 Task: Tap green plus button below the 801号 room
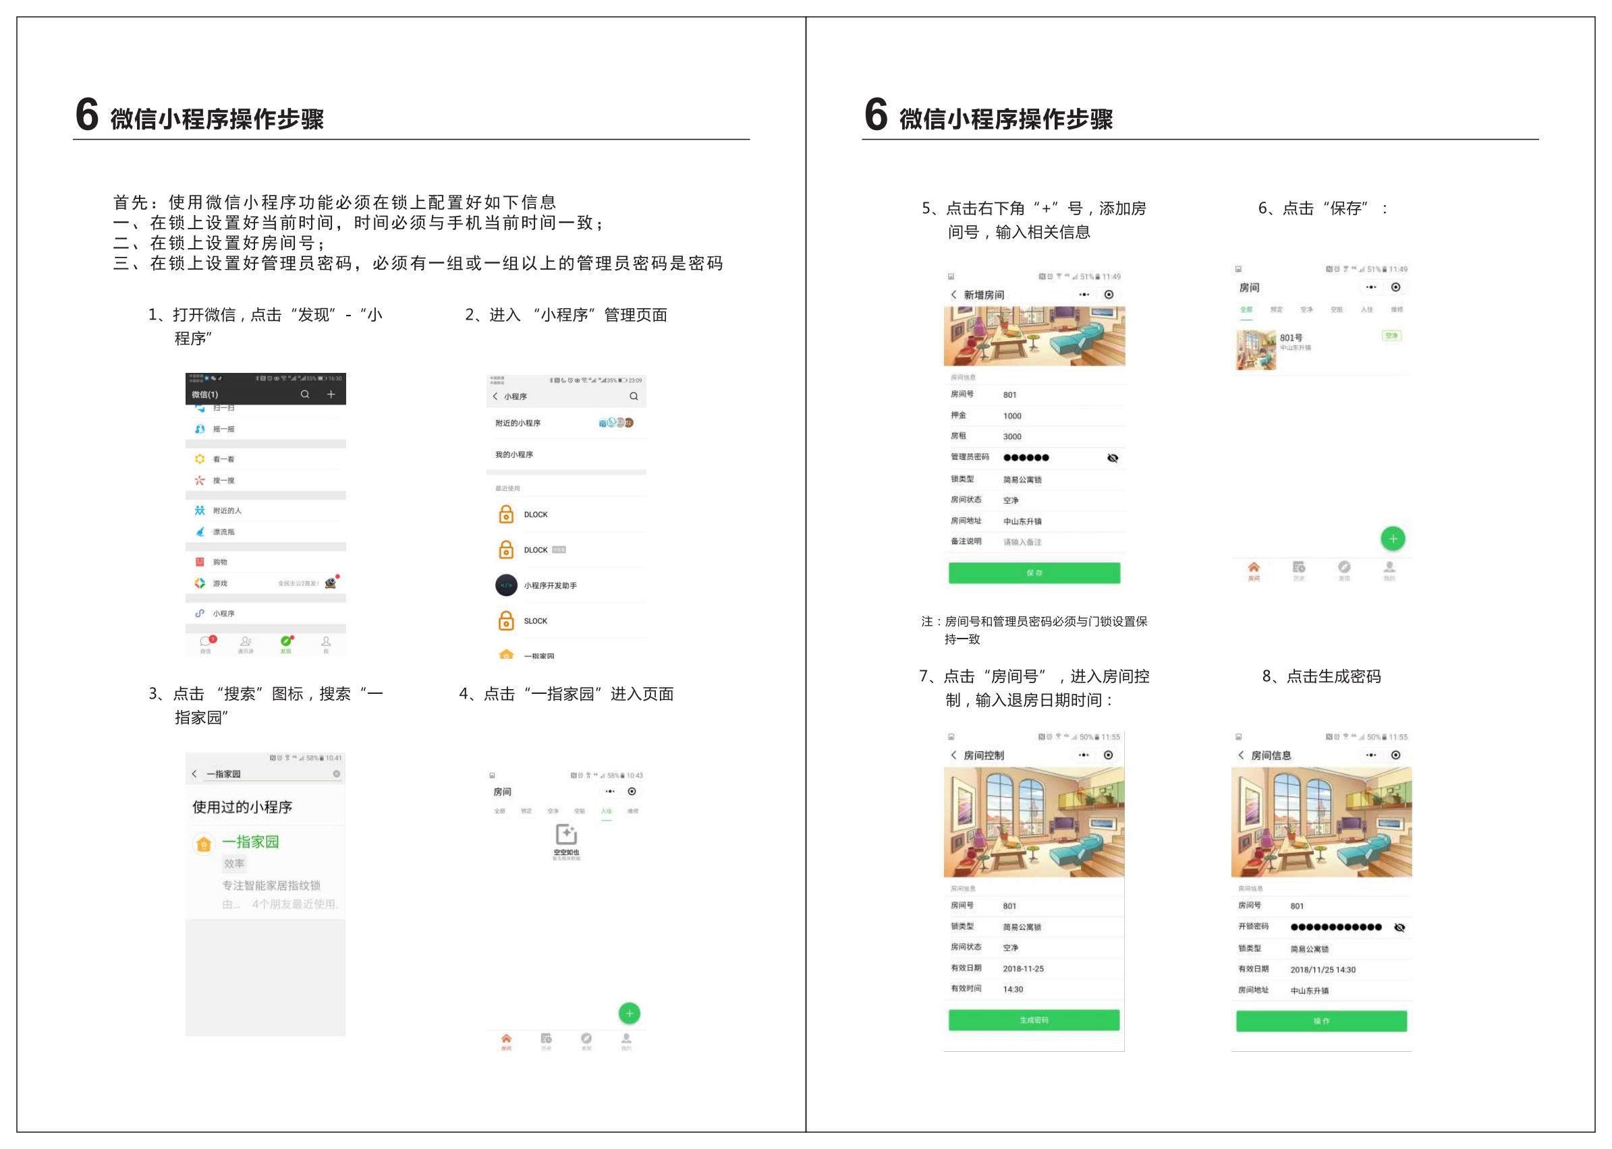pos(1393,539)
